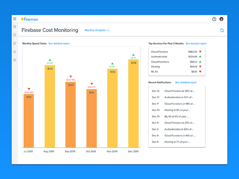Open Recent Notifications detailed report link
This screenshot has width=239, height=179.
pyautogui.click(x=186, y=82)
